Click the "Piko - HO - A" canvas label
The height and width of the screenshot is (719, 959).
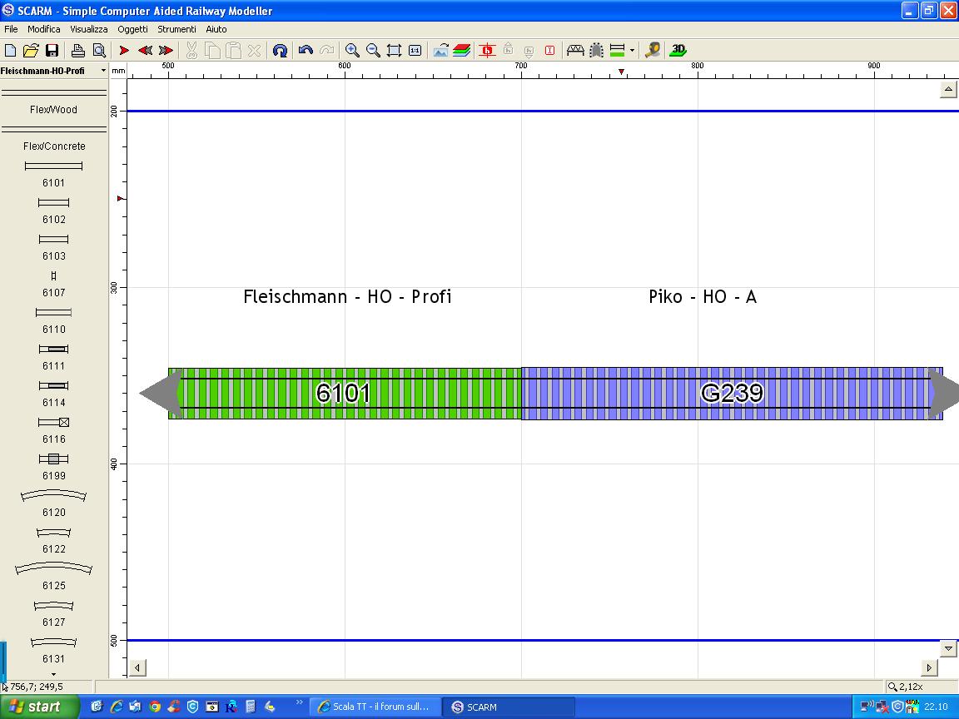point(703,296)
